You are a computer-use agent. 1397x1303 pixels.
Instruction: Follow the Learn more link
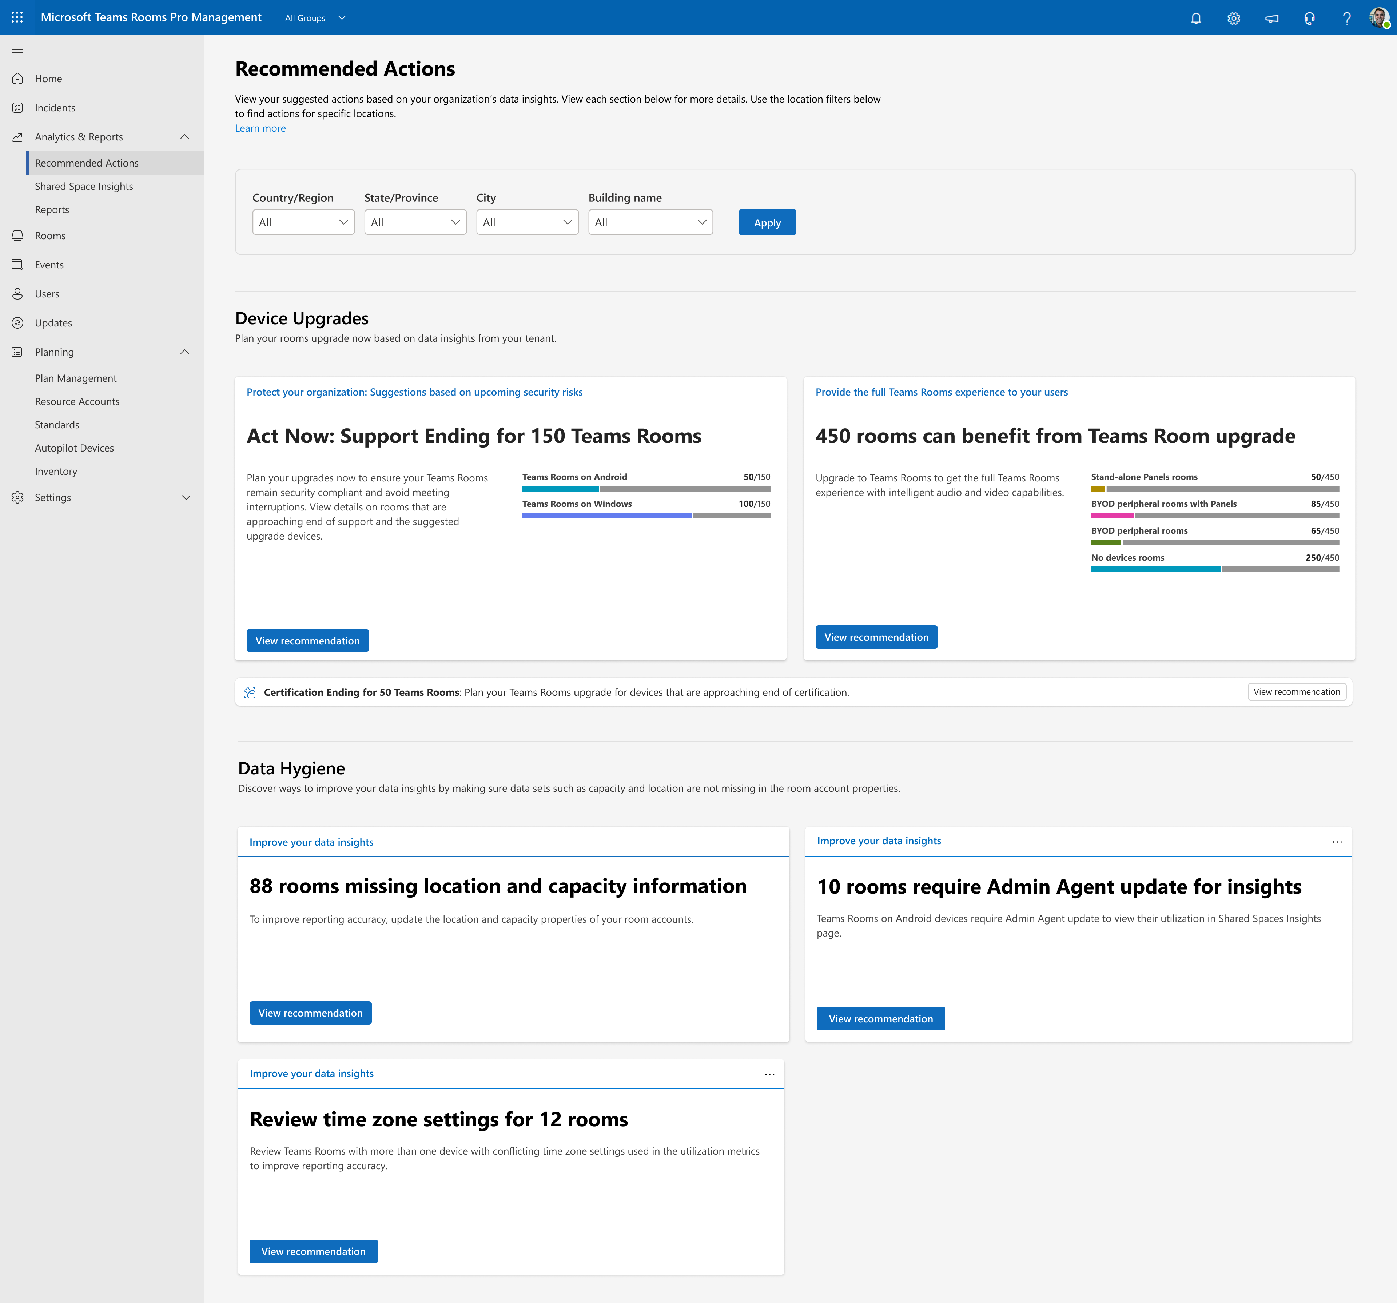pyautogui.click(x=260, y=128)
